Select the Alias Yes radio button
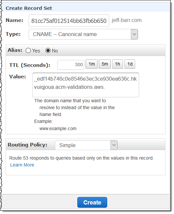Viewport: 174px width, 214px height. (x=28, y=50)
